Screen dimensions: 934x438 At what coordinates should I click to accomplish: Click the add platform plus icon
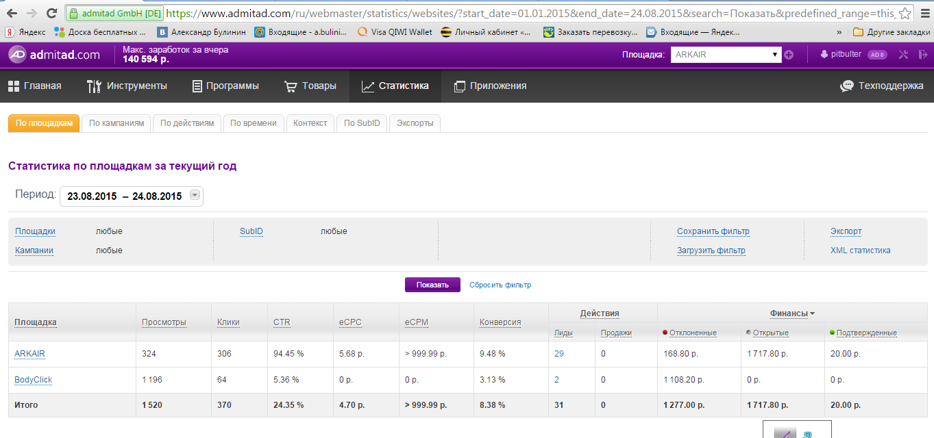click(789, 55)
